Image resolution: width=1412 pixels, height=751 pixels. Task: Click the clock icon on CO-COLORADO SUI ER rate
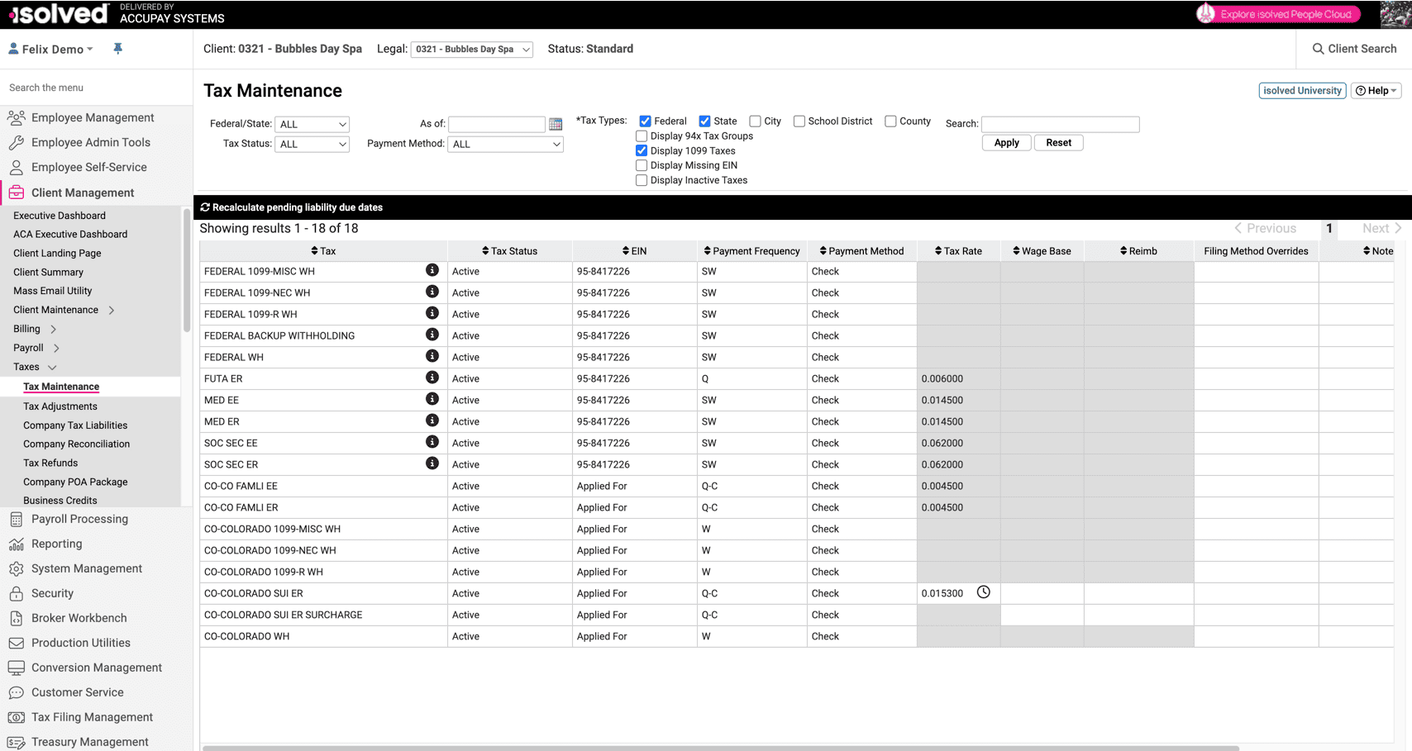pyautogui.click(x=983, y=592)
